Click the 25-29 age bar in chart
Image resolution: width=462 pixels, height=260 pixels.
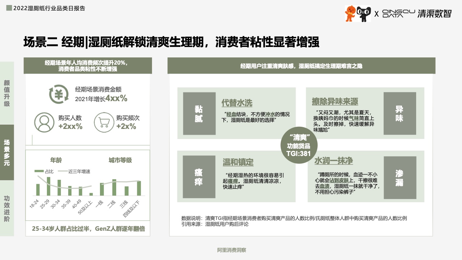point(48,186)
